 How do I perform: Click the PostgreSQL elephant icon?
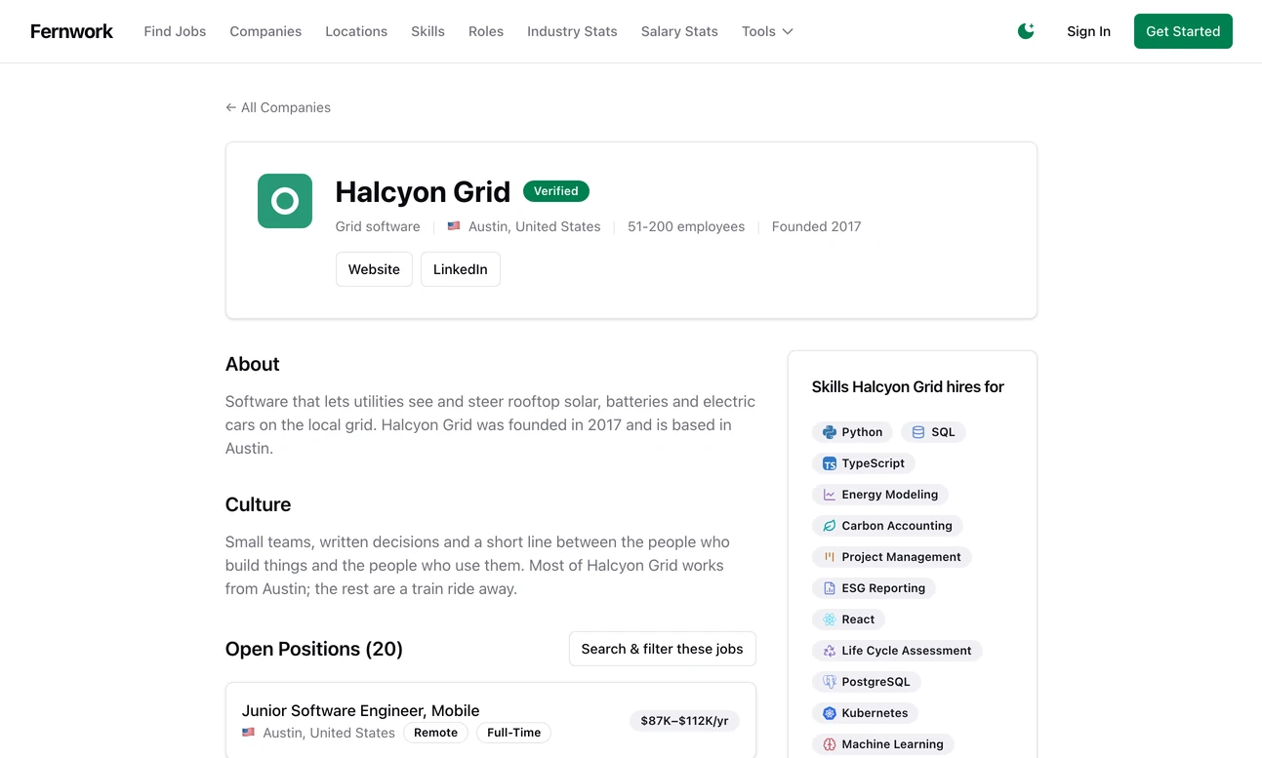coord(830,682)
